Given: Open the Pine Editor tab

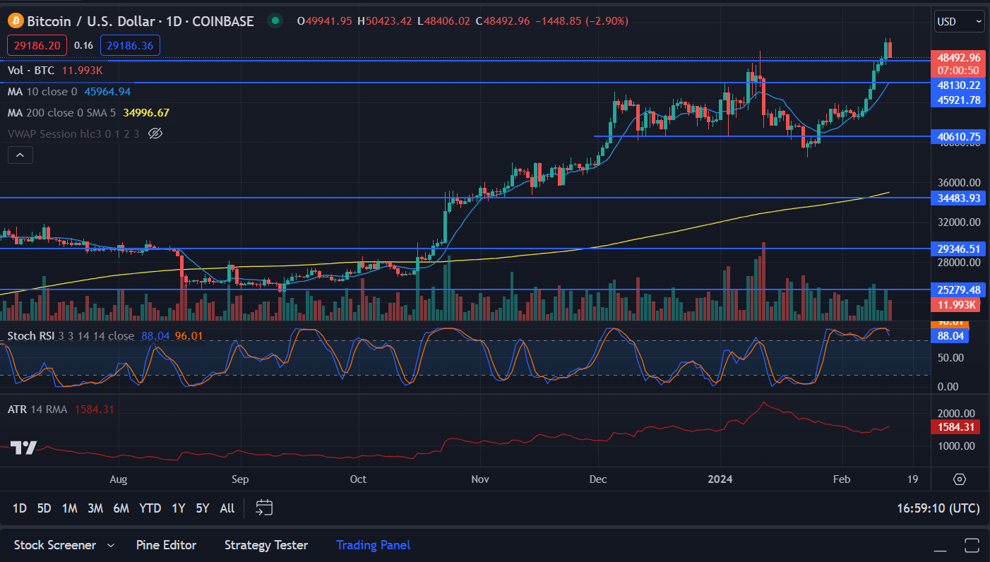Looking at the screenshot, I should tap(166, 545).
